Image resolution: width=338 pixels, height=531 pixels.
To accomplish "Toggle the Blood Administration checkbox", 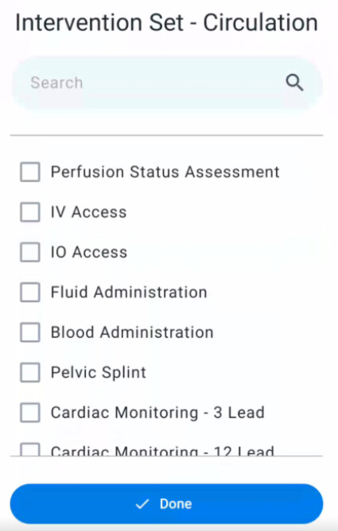I will pyautogui.click(x=30, y=332).
